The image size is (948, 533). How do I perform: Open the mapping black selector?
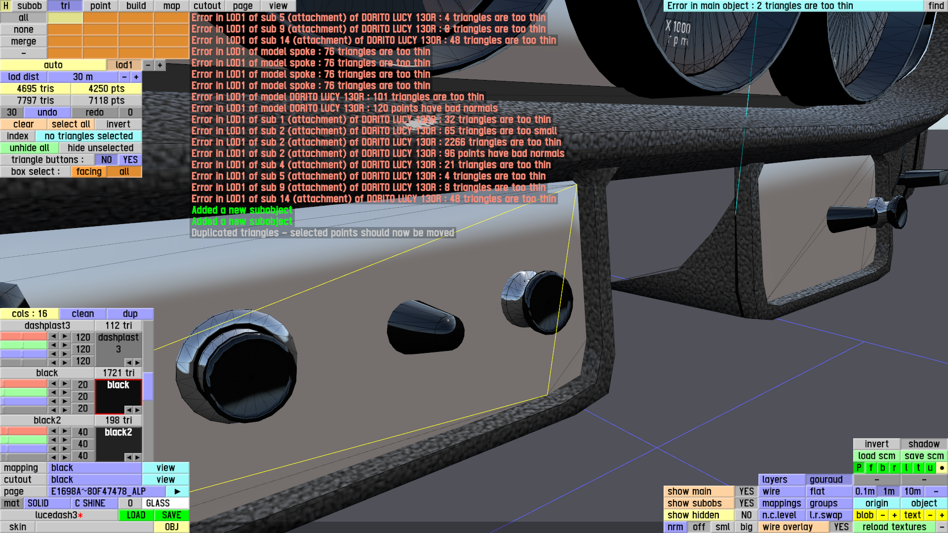click(94, 468)
